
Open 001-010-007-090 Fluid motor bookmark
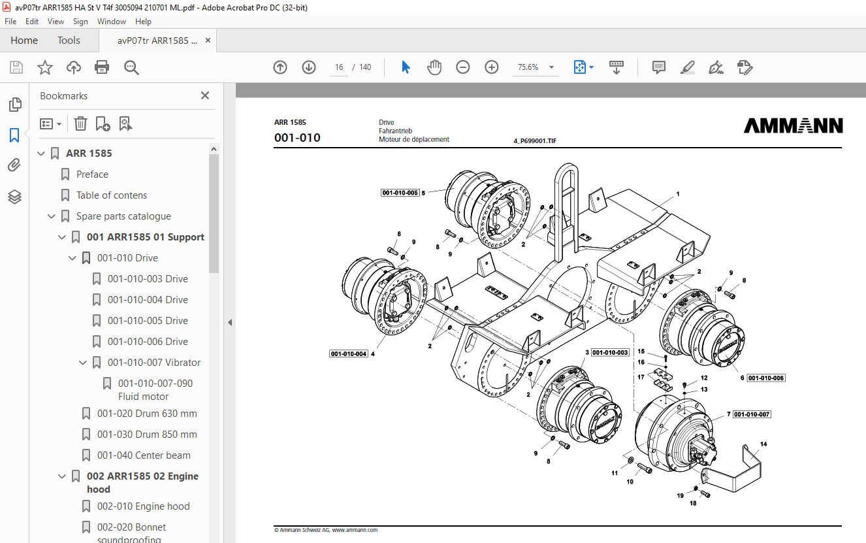(155, 390)
